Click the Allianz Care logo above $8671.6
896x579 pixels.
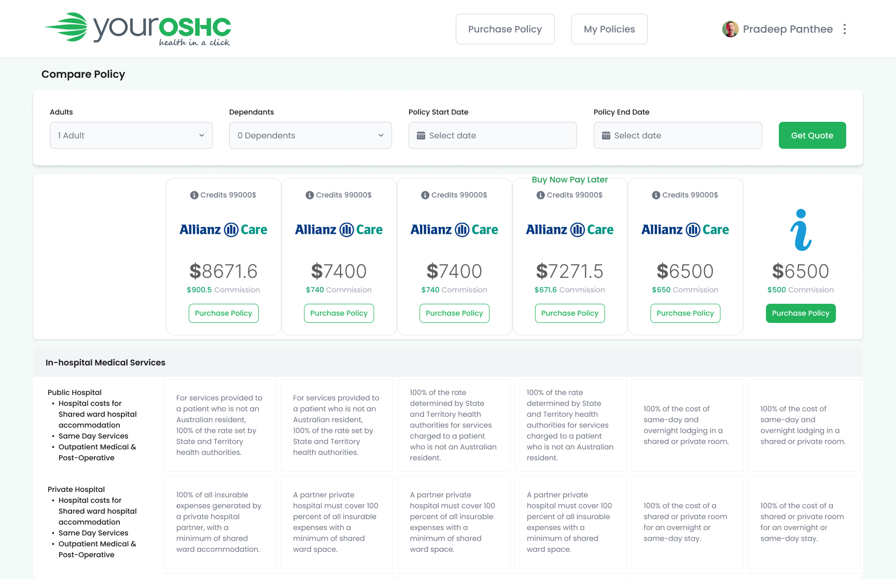click(x=223, y=230)
